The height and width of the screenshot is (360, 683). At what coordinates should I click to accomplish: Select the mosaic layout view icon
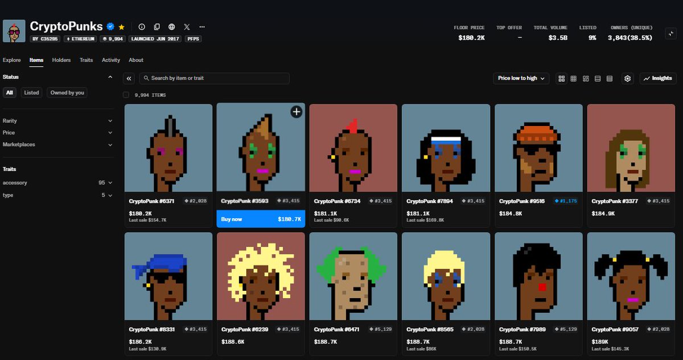coord(586,78)
